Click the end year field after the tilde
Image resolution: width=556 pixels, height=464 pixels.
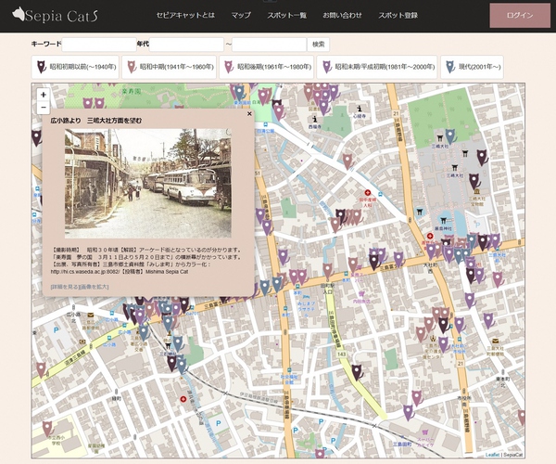click(269, 45)
